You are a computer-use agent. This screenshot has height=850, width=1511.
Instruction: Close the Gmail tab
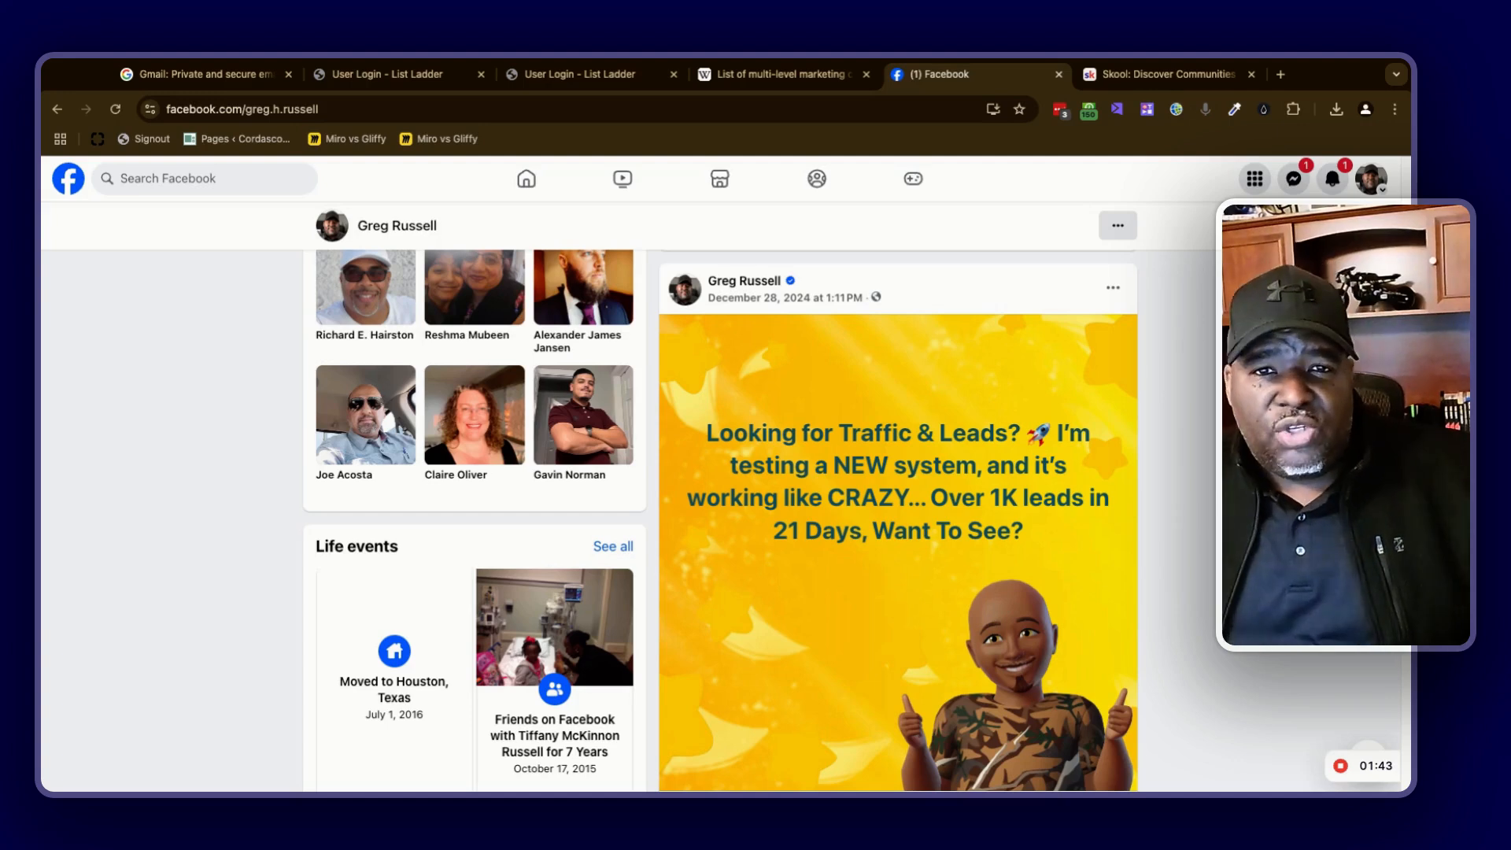(288, 75)
